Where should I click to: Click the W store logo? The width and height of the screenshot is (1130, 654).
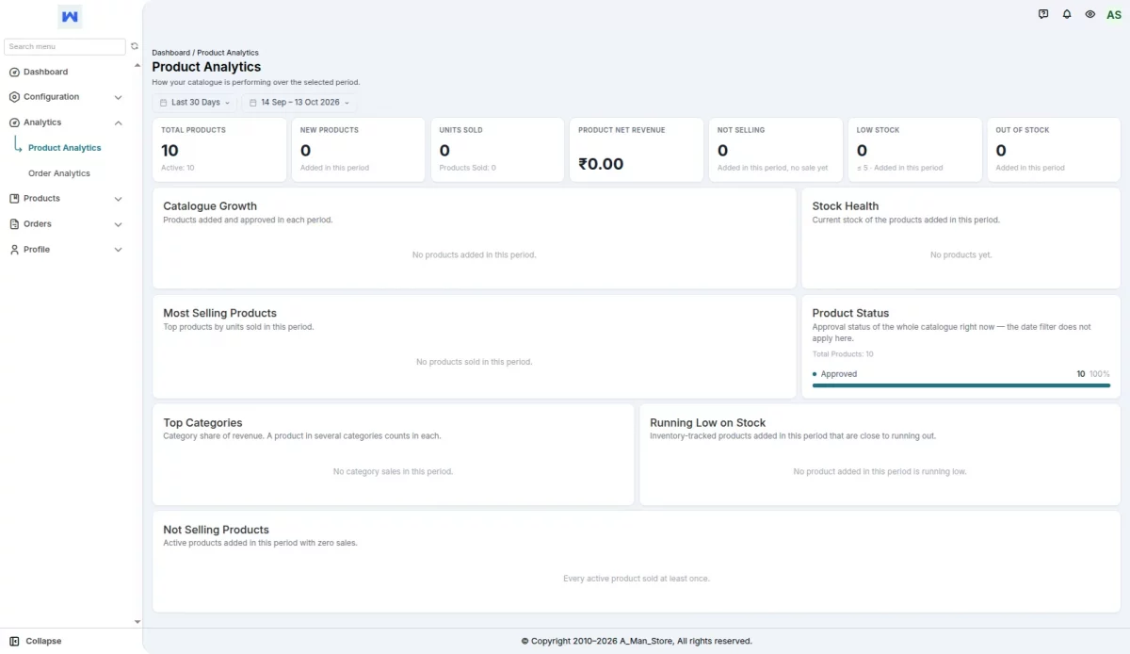70,16
